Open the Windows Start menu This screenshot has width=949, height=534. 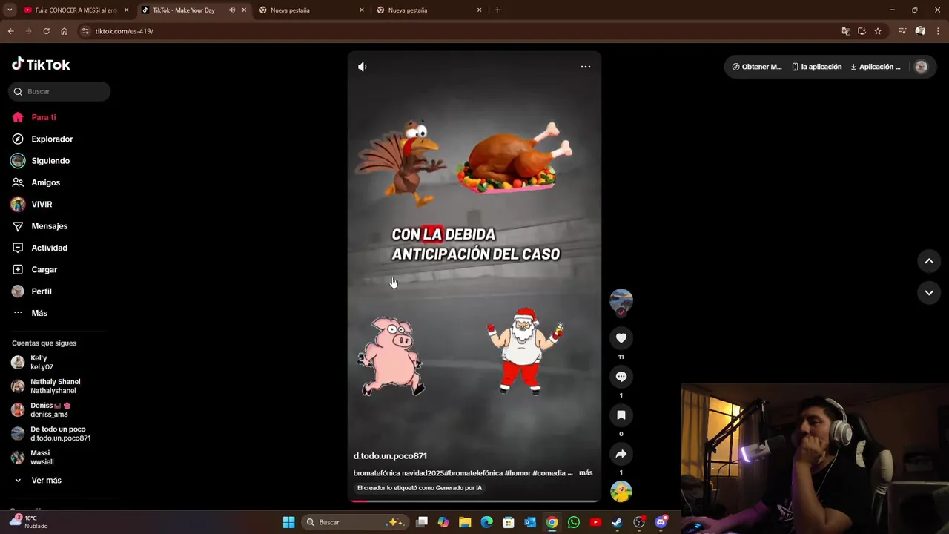(x=288, y=522)
